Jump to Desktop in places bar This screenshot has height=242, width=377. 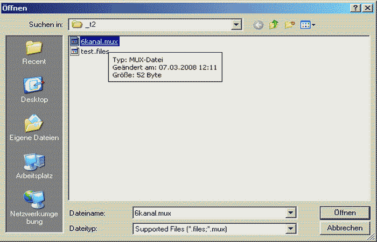(x=34, y=90)
